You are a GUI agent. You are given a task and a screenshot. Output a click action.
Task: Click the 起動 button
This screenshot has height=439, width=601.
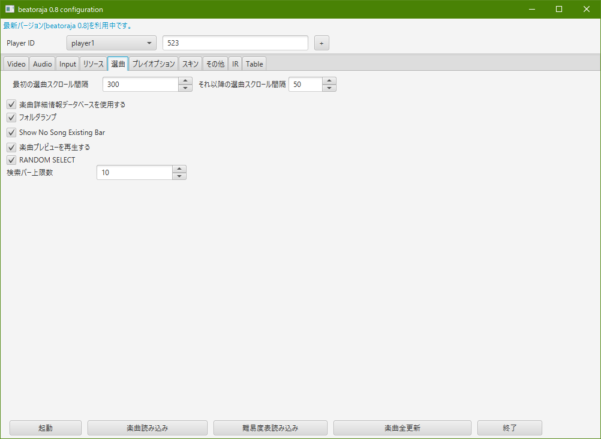[46, 428]
